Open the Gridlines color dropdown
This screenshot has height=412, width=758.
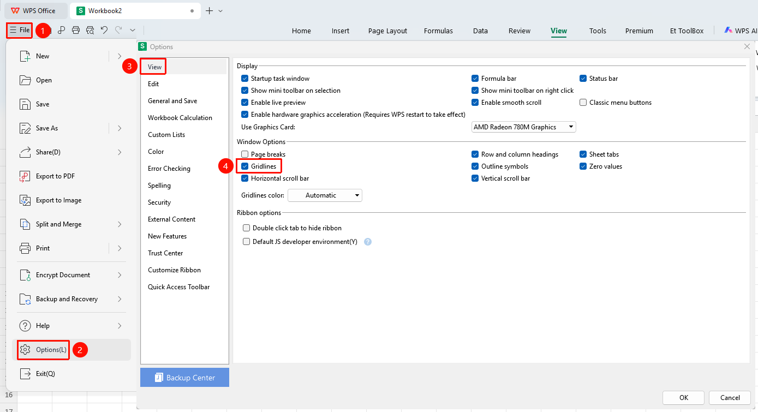point(325,195)
